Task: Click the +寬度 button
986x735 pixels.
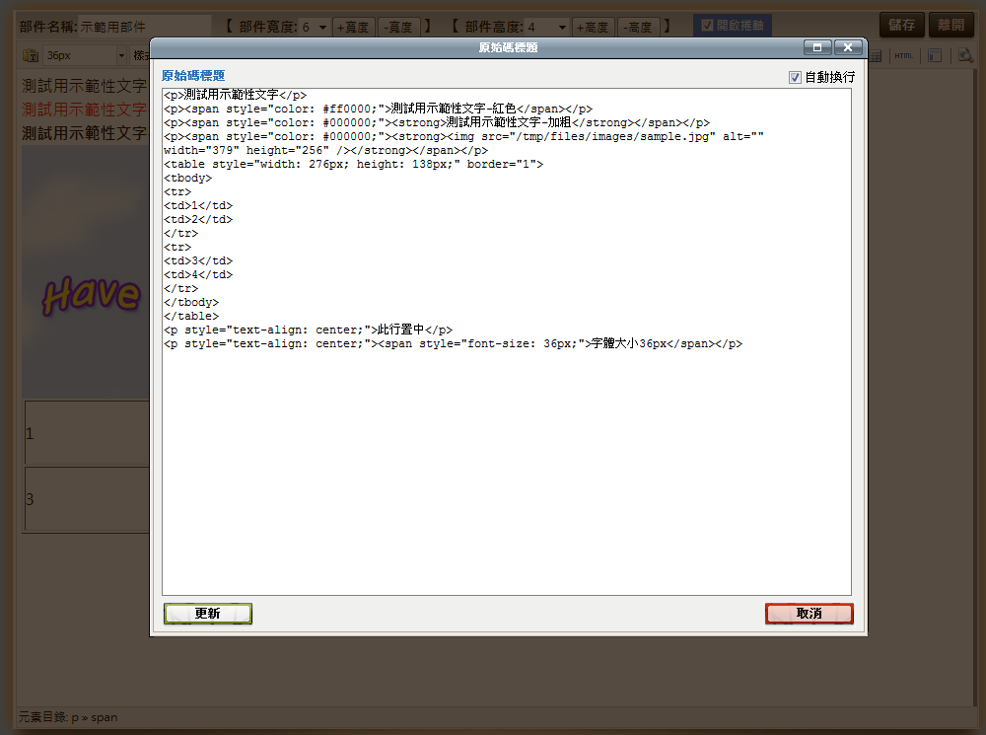Action: (x=353, y=27)
